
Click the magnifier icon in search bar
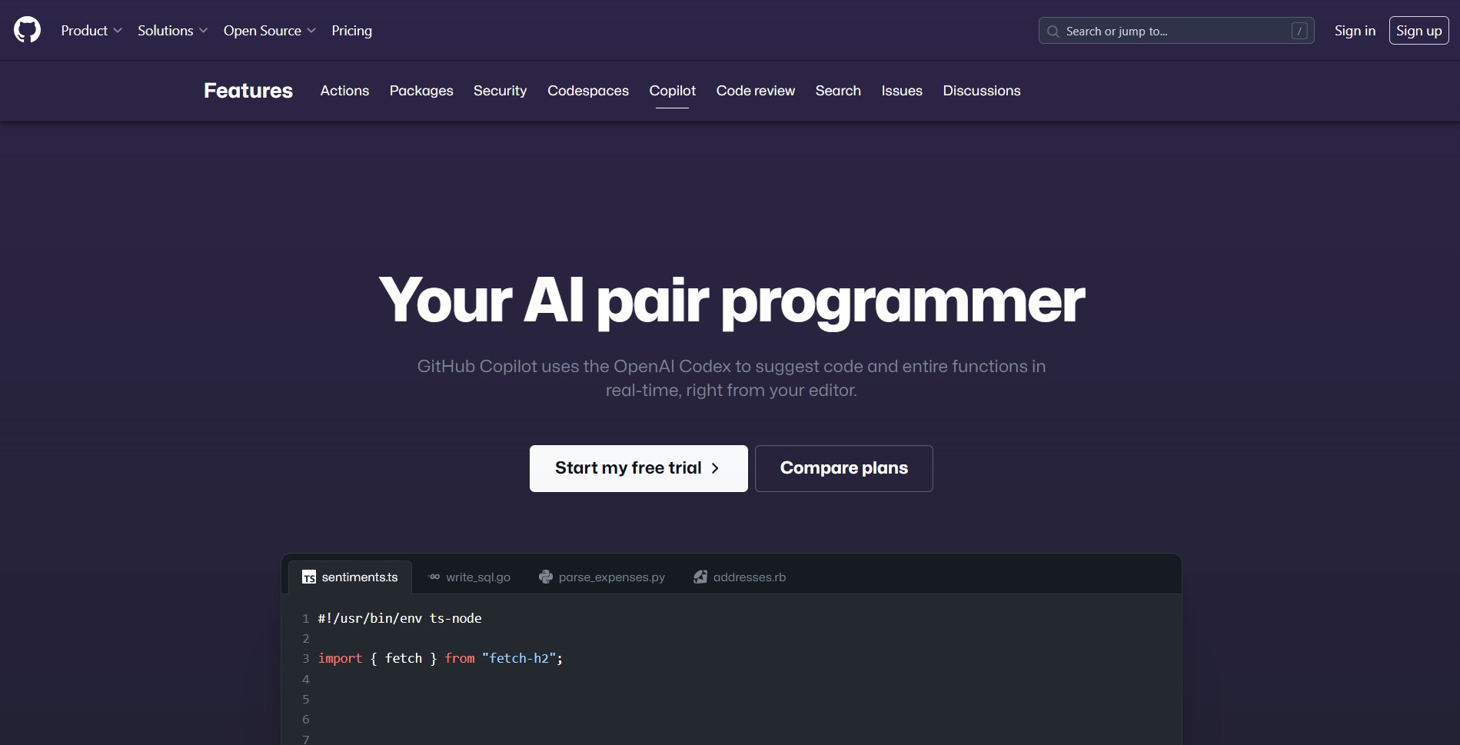coord(1054,31)
